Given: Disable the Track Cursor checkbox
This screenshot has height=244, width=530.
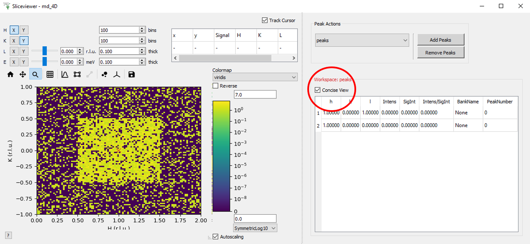Looking at the screenshot, I should [x=265, y=20].
